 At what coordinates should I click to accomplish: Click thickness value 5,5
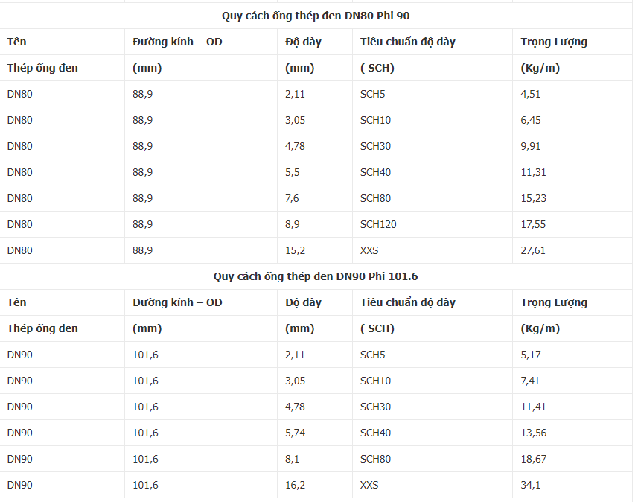(x=292, y=172)
